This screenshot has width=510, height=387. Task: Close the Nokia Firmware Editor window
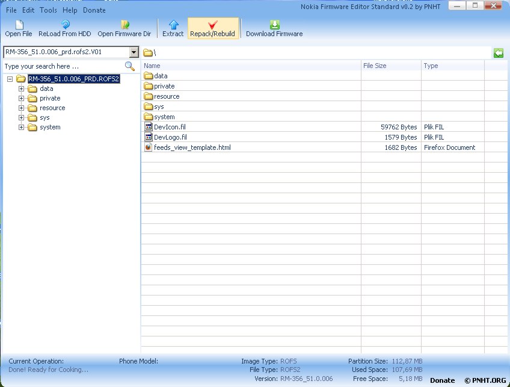[x=493, y=5]
